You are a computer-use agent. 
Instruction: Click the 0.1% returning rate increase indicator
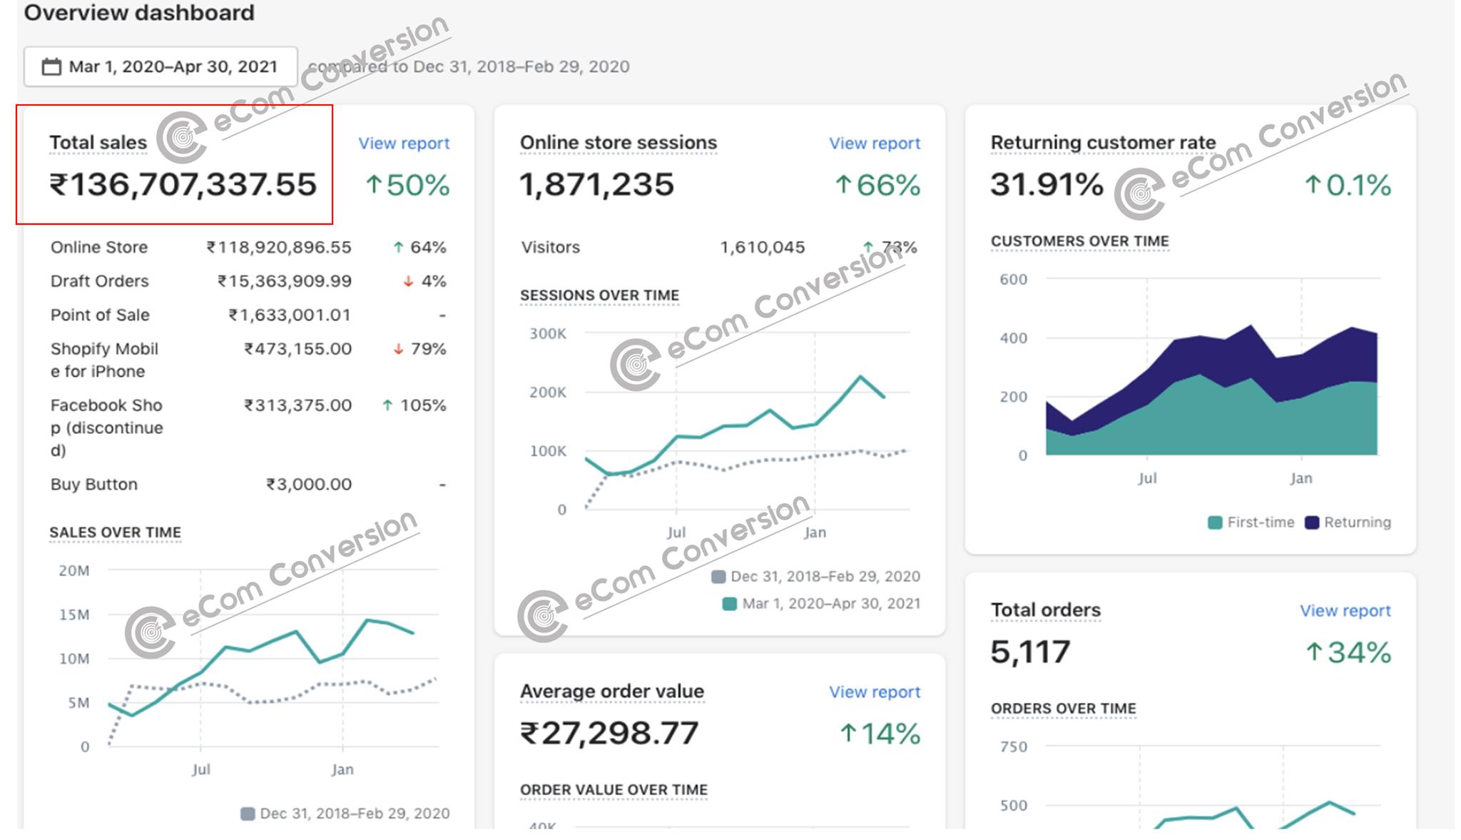coord(1348,186)
